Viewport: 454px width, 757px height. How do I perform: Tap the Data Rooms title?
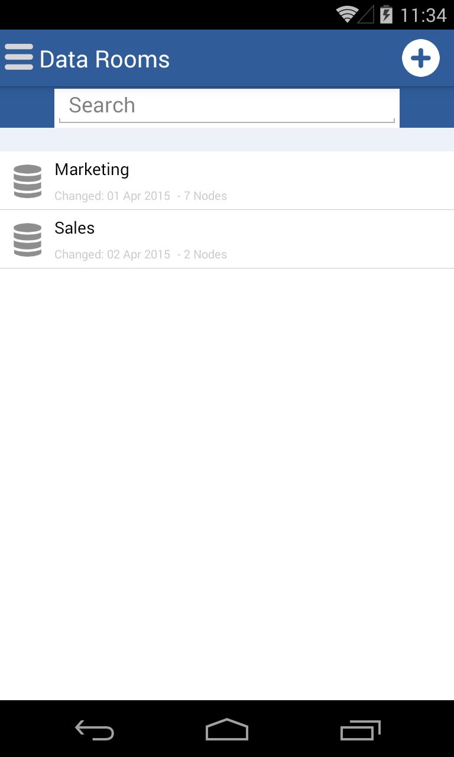(105, 60)
